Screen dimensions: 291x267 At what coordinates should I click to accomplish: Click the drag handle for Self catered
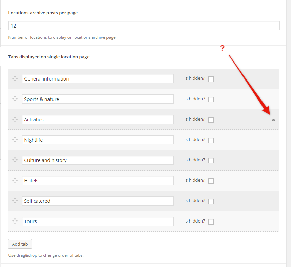click(x=15, y=201)
